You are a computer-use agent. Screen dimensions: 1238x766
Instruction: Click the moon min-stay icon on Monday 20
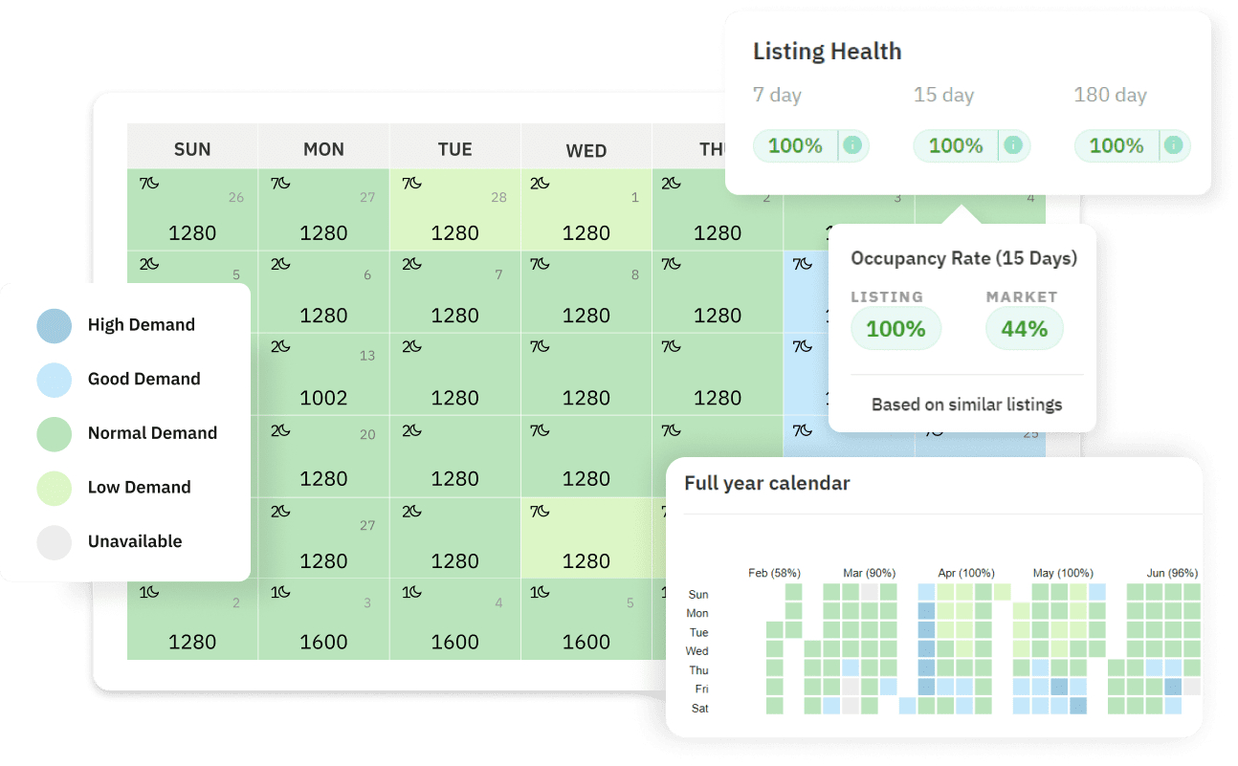coord(280,430)
